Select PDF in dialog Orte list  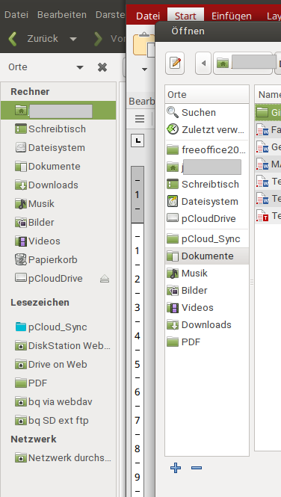click(x=207, y=342)
